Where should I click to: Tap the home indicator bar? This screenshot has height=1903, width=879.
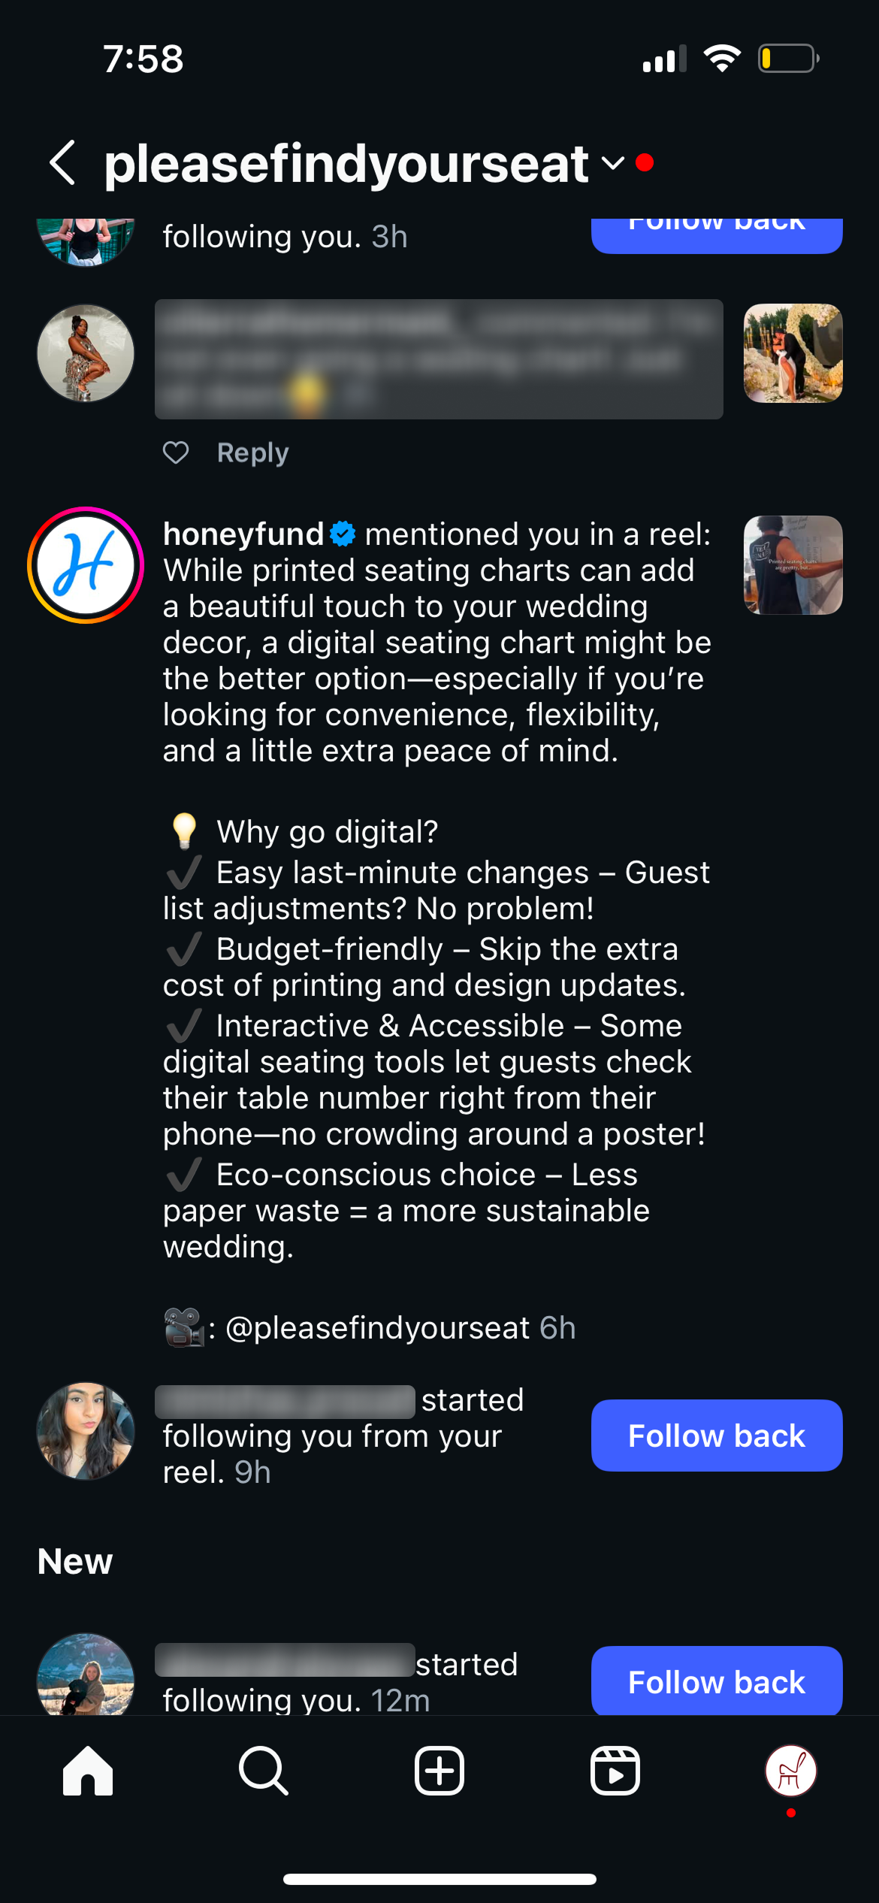click(x=439, y=1879)
